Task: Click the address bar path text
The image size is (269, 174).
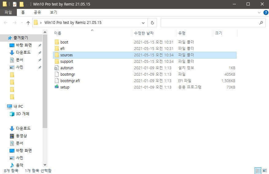Action: [73, 23]
